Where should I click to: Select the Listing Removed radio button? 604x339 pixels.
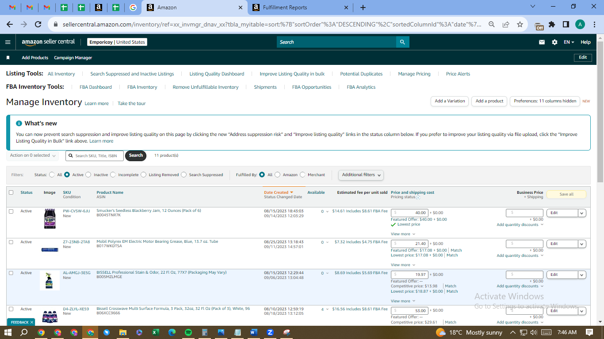tap(144, 175)
